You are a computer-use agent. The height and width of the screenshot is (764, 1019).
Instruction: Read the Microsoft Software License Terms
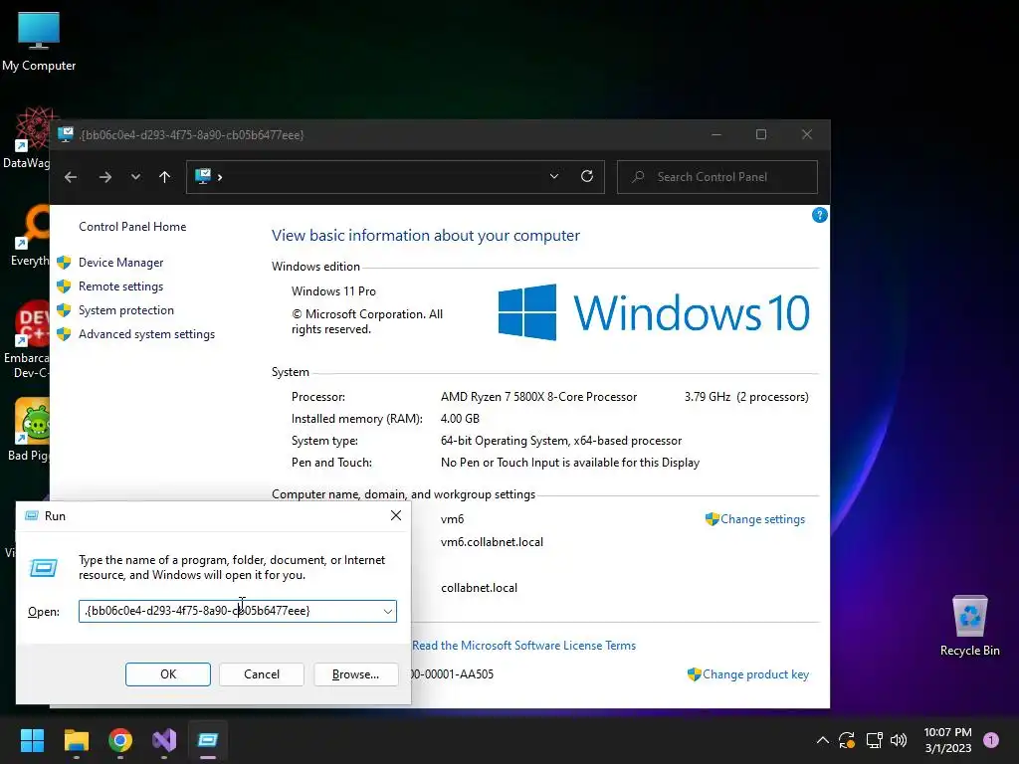point(523,645)
